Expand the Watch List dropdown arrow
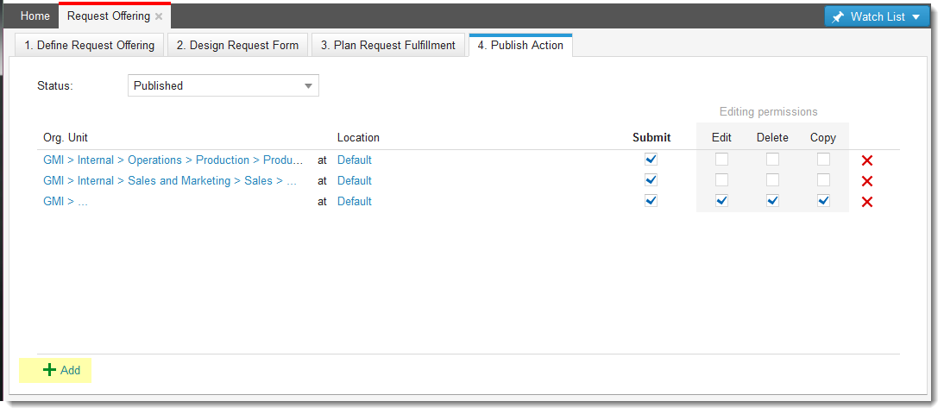 (916, 17)
